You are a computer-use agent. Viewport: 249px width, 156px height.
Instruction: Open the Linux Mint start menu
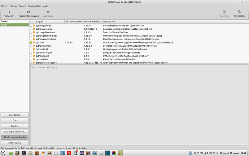coord(3,153)
